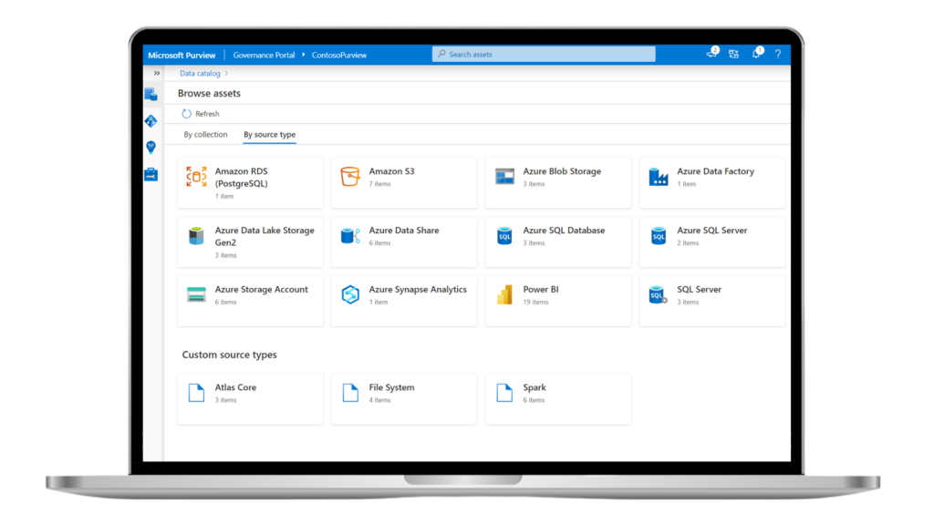Open the Management briefcase sidebar icon

(151, 174)
